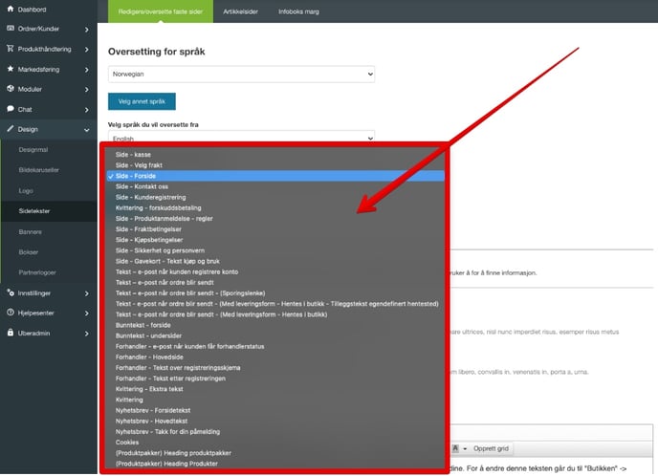The width and height of the screenshot is (658, 476).
Task: Select 'Tekst – e-post når ordre blir sendt – (Sporingslenke)'
Action: [x=275, y=293]
